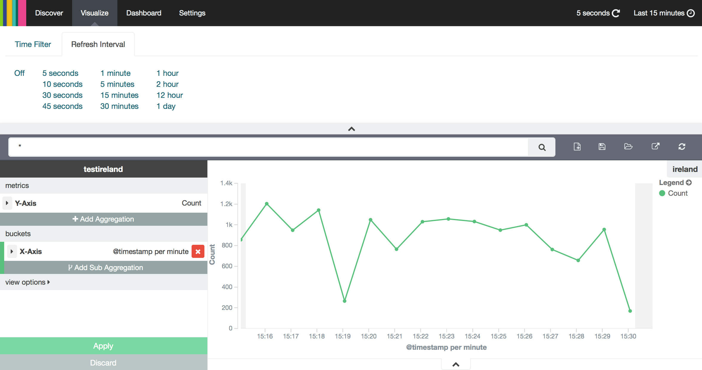Screen dimensions: 702x370
Task: Load a saved visualization via folder icon
Action: [x=628, y=147]
